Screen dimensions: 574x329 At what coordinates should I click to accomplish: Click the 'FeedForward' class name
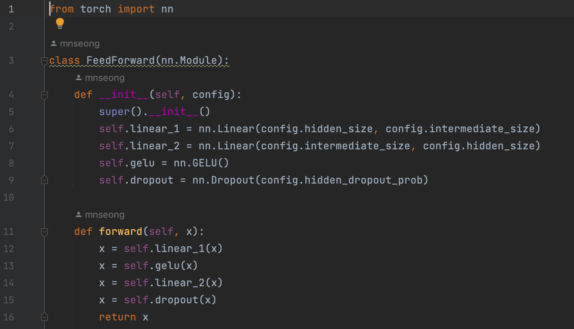tap(121, 60)
